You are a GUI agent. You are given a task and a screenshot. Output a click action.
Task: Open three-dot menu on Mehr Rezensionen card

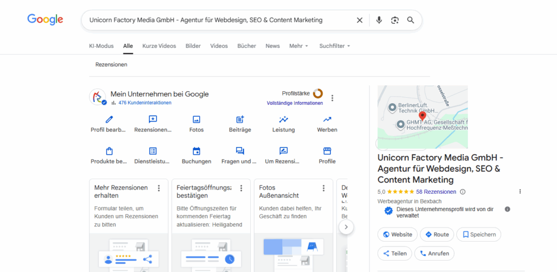pos(159,188)
